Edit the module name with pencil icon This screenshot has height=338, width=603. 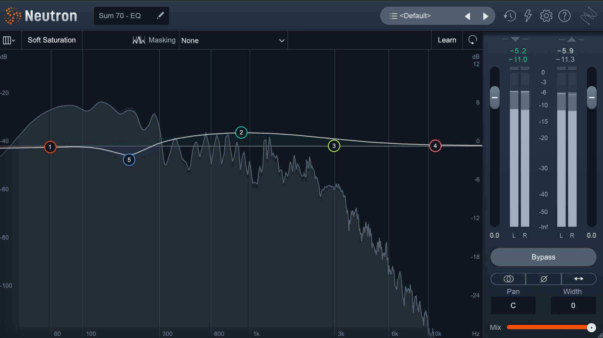coord(160,15)
